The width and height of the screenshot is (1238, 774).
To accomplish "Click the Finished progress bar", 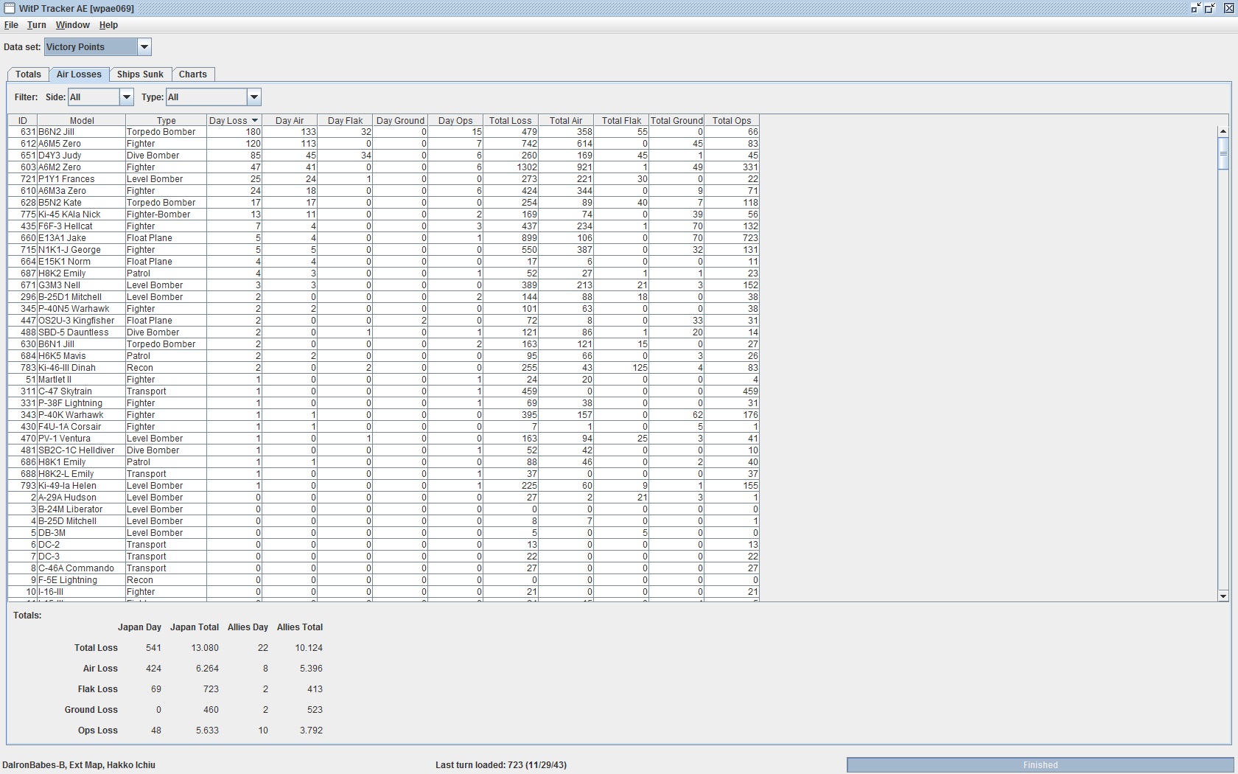I will [1041, 765].
